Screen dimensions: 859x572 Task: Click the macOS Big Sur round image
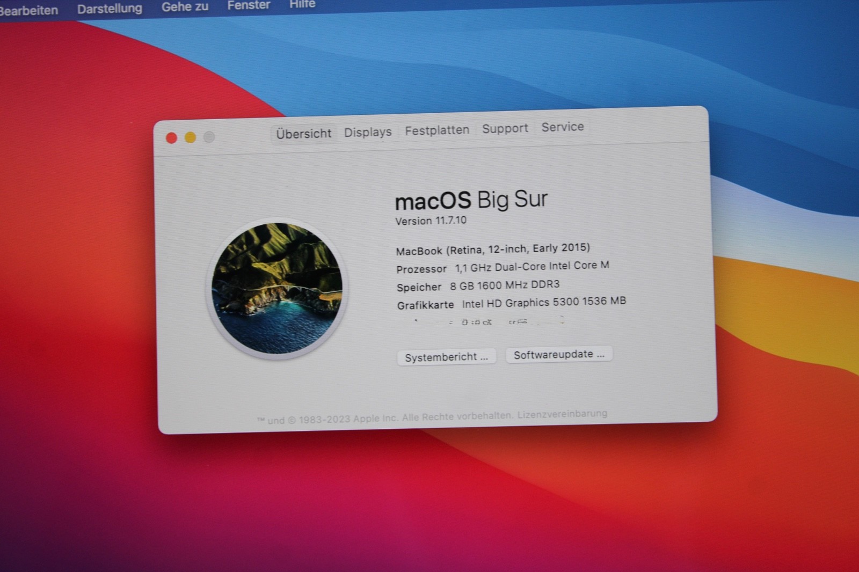click(x=277, y=289)
